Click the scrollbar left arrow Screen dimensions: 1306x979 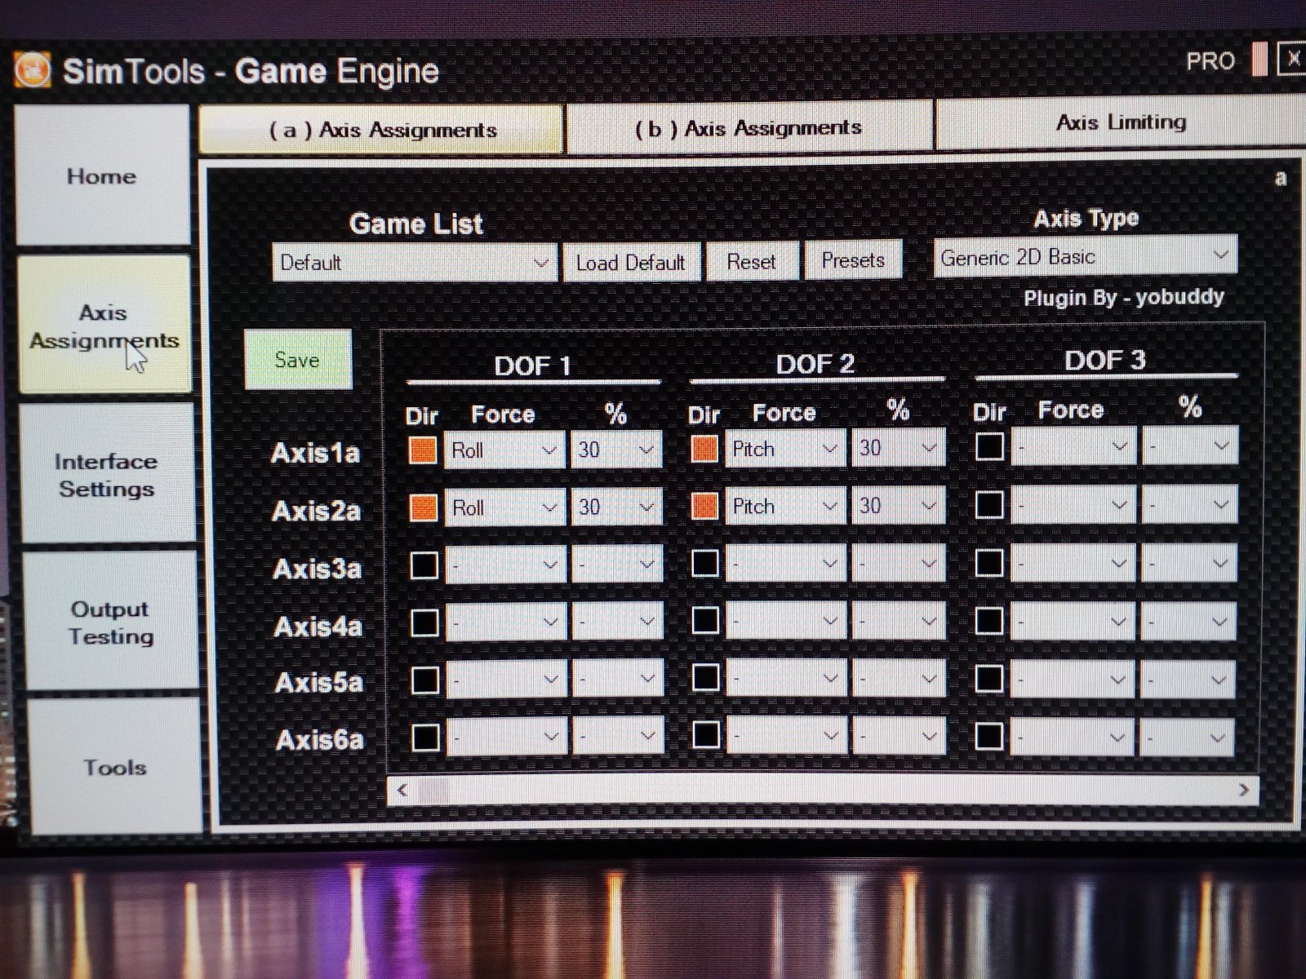click(x=402, y=790)
